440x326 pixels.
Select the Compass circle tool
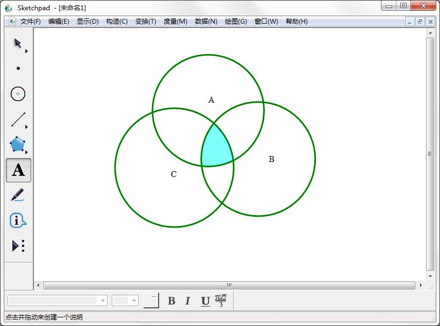18,94
